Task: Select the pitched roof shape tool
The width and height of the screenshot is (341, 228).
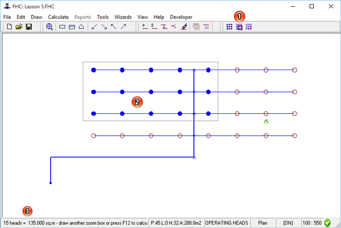Action: 81,27
